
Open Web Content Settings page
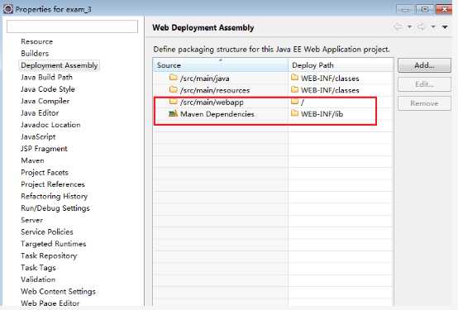pos(58,292)
